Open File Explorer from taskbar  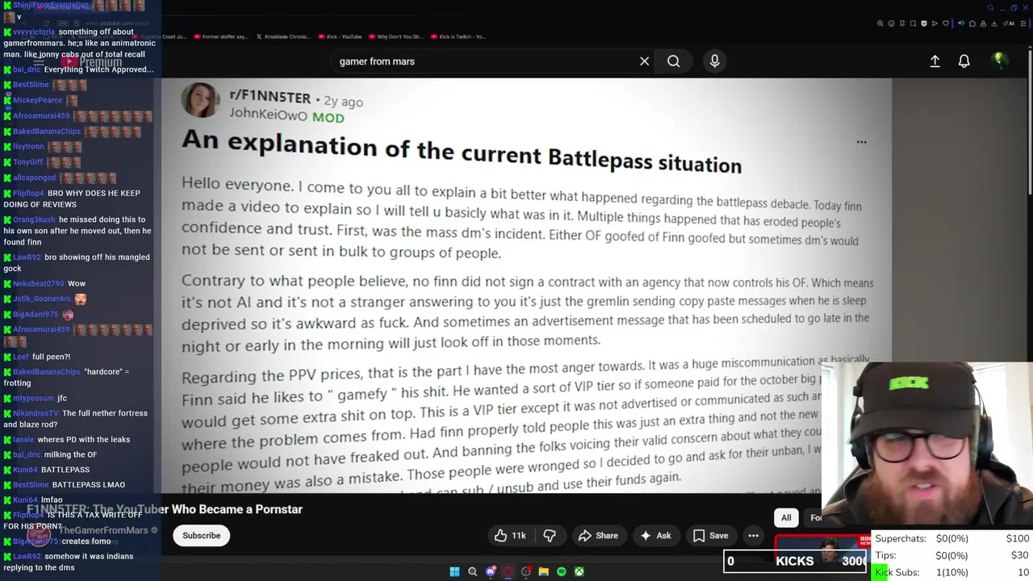[544, 571]
